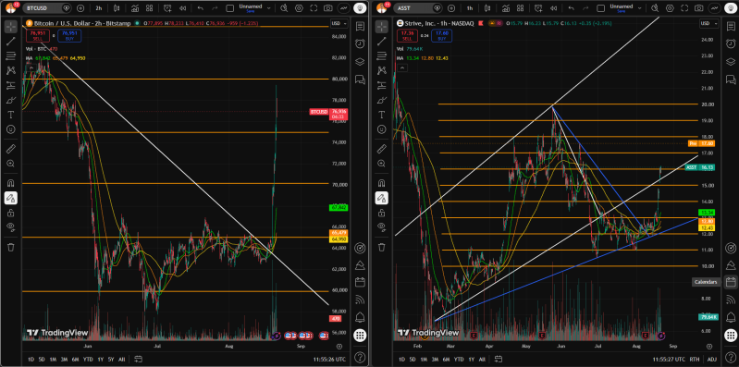Toggle hide all drawings eye in BTCUSD chart
739x367 pixels.
point(10,226)
